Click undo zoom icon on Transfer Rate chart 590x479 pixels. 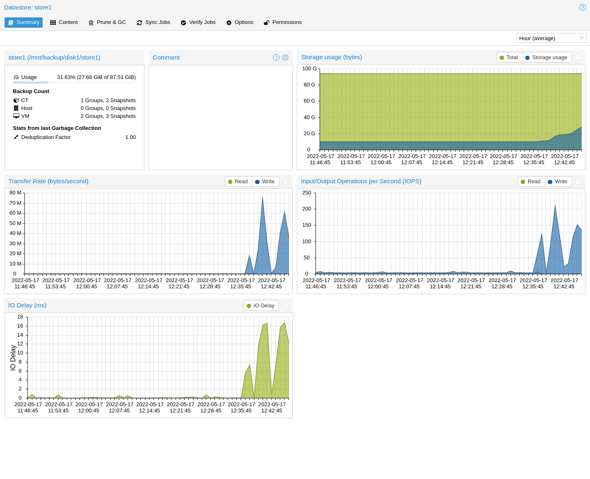click(285, 181)
